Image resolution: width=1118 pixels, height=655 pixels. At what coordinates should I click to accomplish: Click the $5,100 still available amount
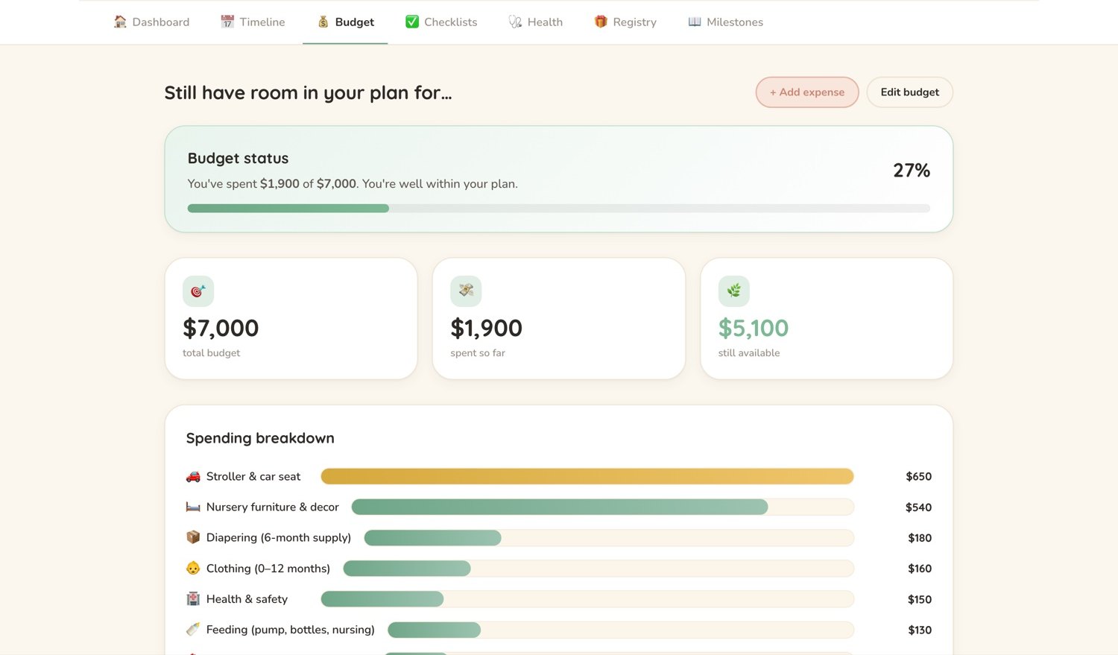pyautogui.click(x=754, y=328)
